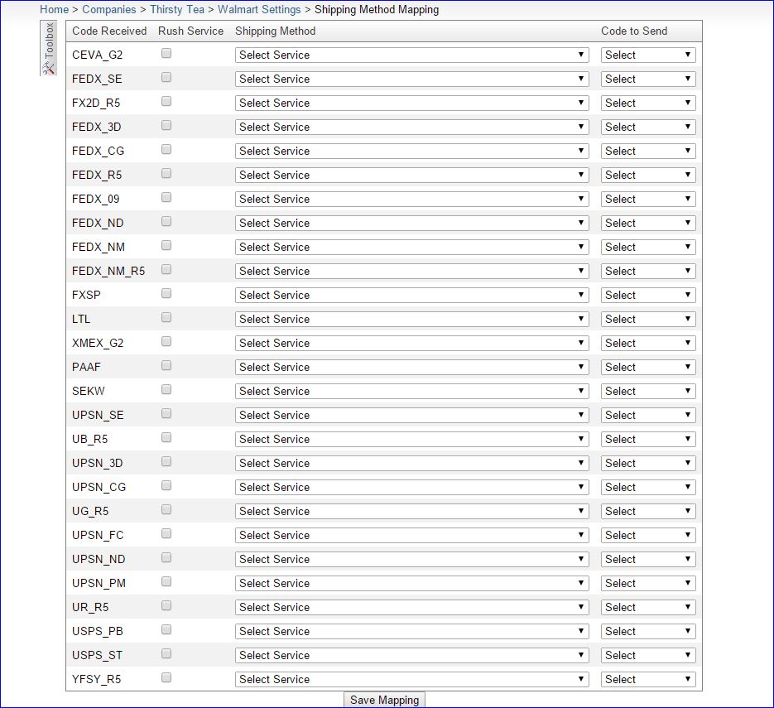Screen dimensions: 774x708
Task: Select the Code to Send column header
Action: (x=634, y=31)
